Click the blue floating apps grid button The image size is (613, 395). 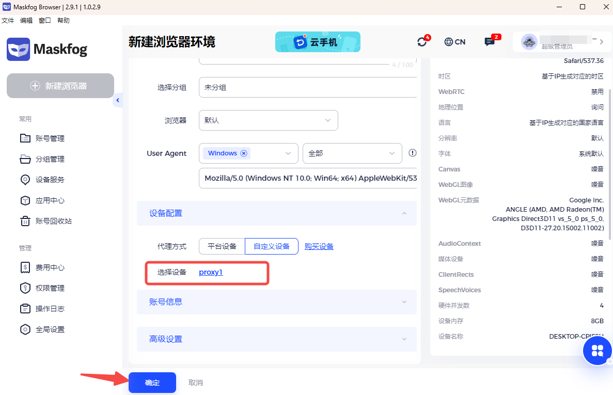[x=598, y=351]
